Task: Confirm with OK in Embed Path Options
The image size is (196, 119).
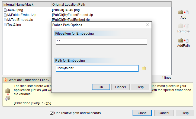Action: pos(101,87)
